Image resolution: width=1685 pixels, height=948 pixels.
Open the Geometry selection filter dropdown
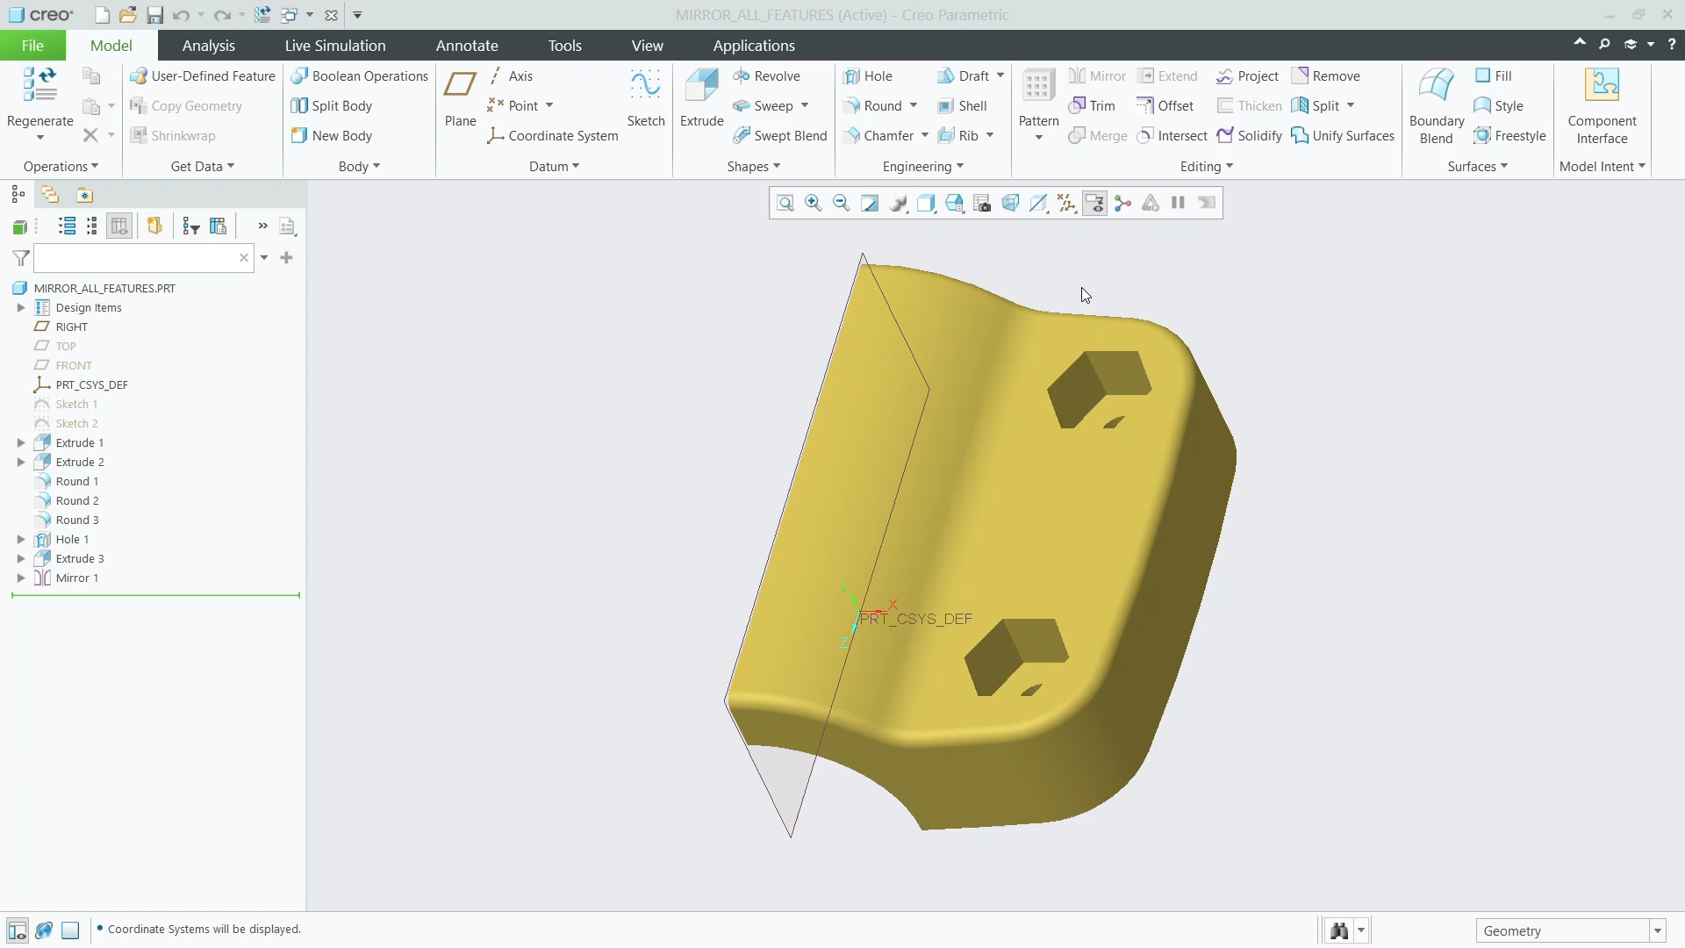click(x=1658, y=931)
